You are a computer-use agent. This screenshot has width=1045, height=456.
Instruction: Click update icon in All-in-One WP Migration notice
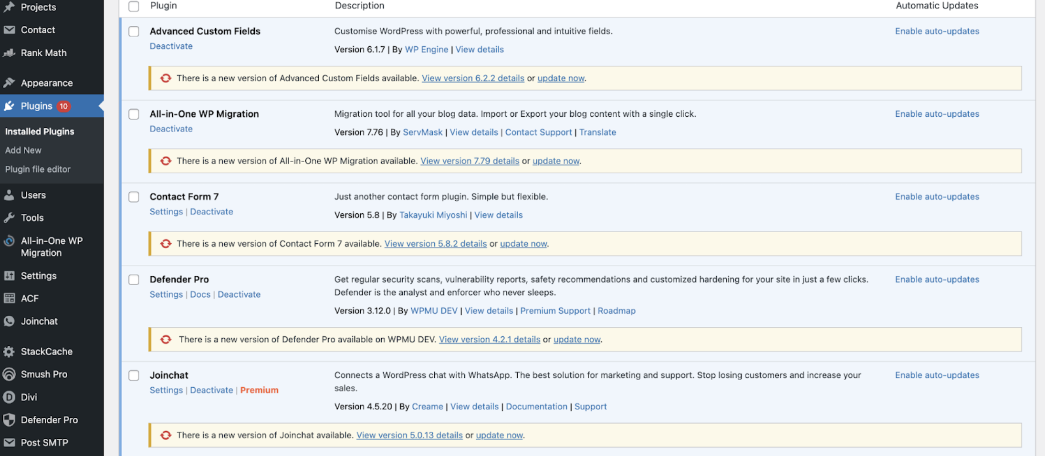tap(166, 161)
